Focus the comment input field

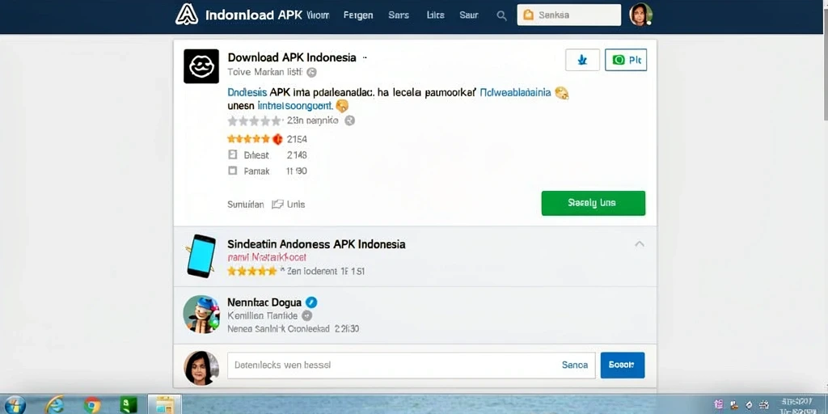tap(412, 365)
